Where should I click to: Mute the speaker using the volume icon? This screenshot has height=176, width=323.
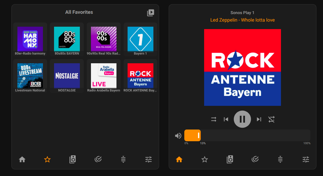(x=178, y=136)
